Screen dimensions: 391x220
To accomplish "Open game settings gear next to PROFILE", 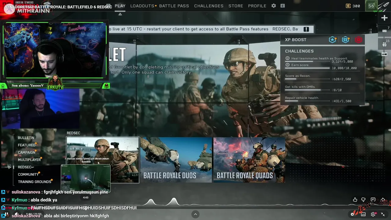I will (274, 6).
